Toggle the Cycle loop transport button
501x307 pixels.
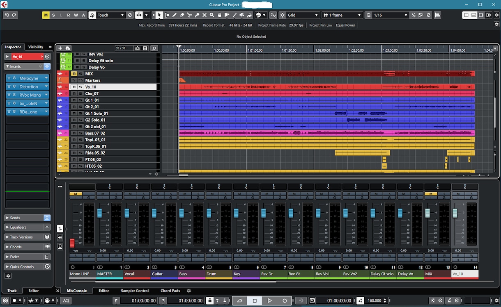pos(239,301)
